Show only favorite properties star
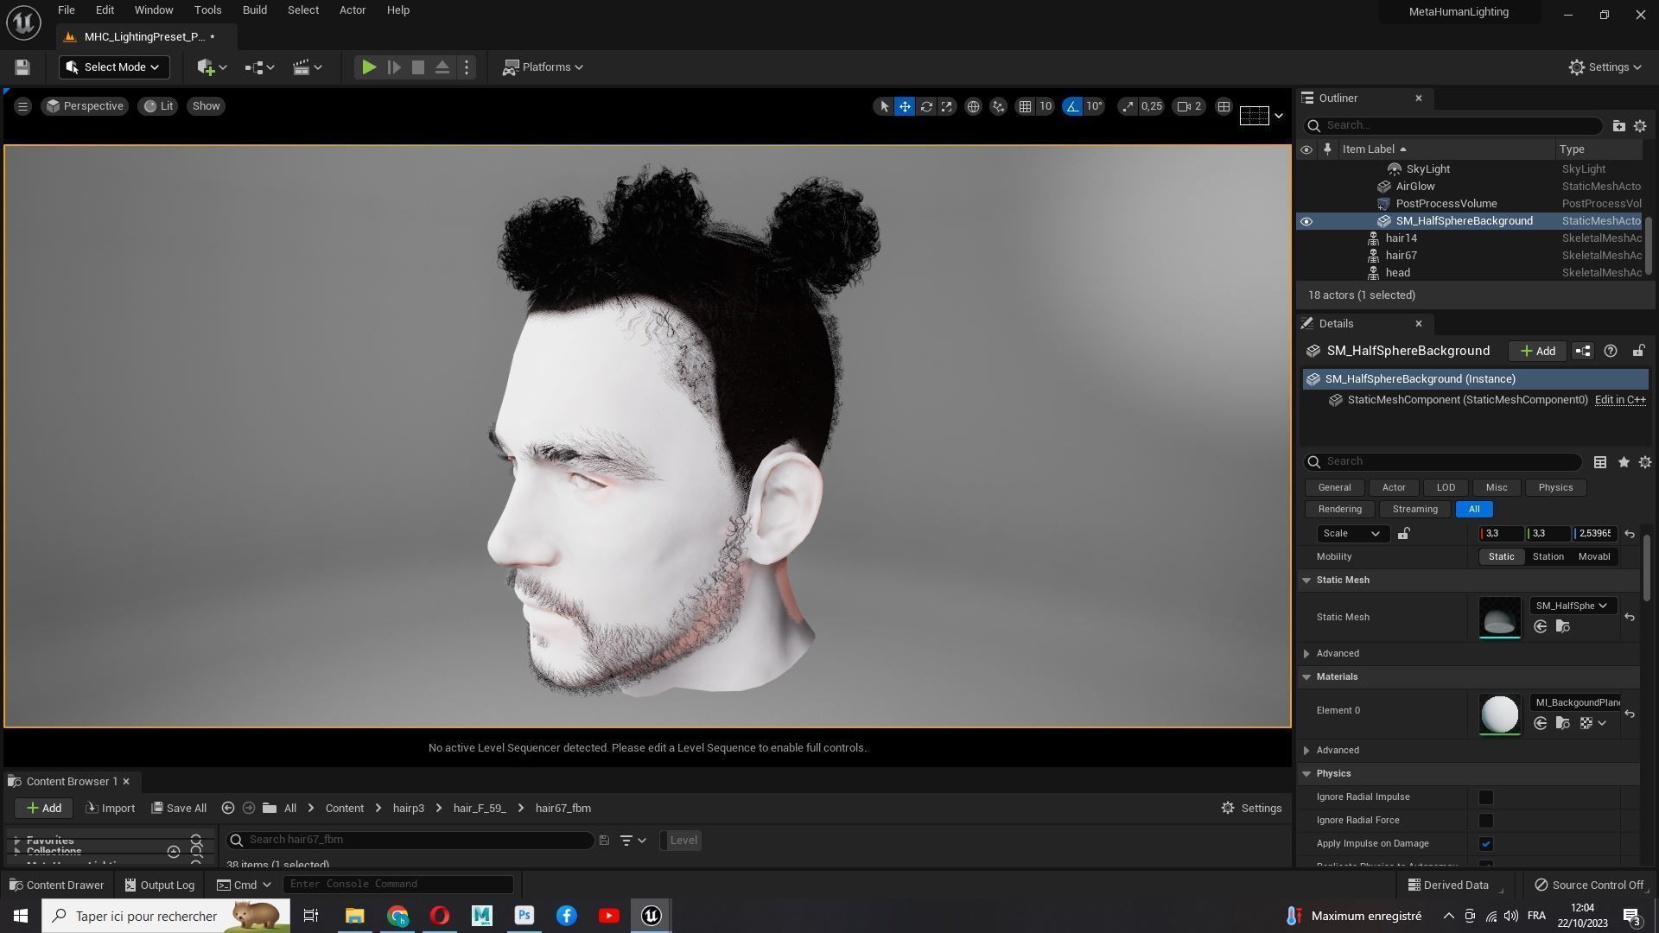Screen dimensions: 1659x933 [1624, 462]
